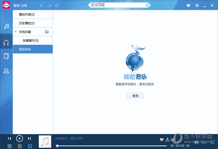Select 我的彩铃 item
The height and width of the screenshot is (149, 218).
click(33, 49)
